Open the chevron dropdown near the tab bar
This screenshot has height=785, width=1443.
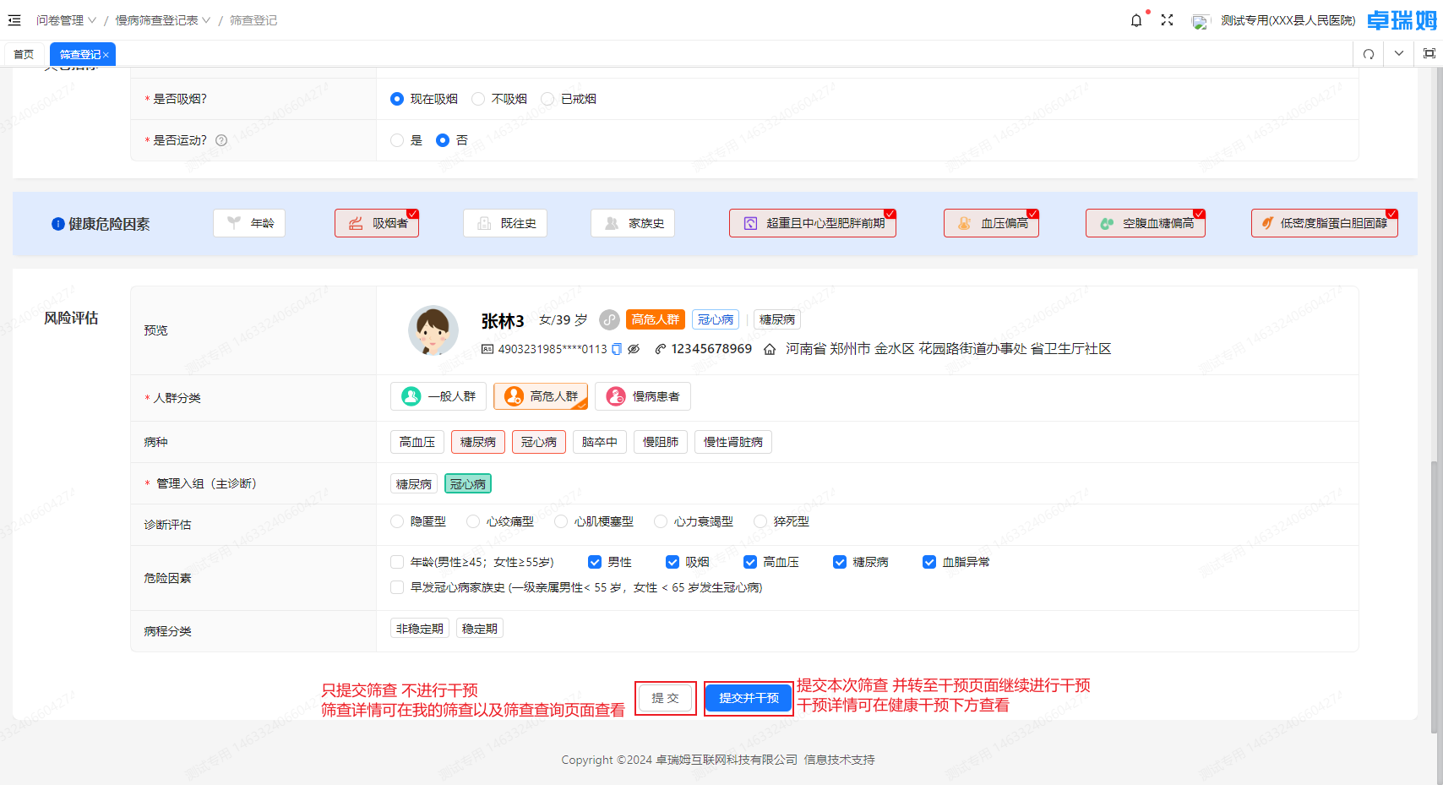pos(1398,53)
